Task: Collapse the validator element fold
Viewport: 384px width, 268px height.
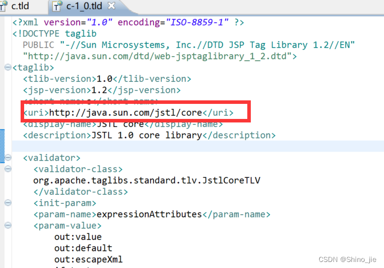Action: tap(8, 158)
